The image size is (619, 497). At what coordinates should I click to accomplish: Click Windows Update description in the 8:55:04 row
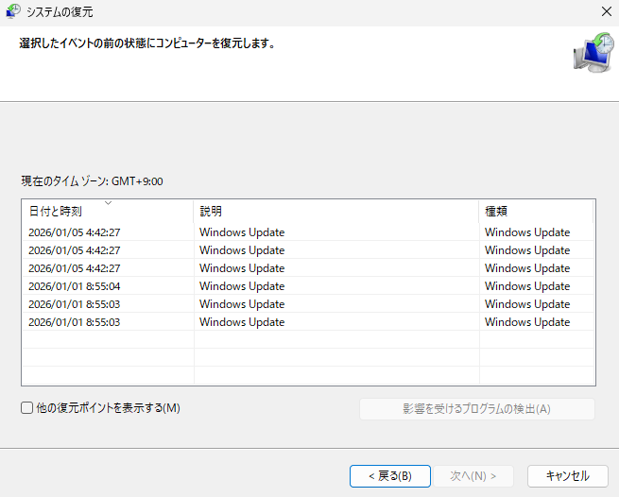point(242,286)
